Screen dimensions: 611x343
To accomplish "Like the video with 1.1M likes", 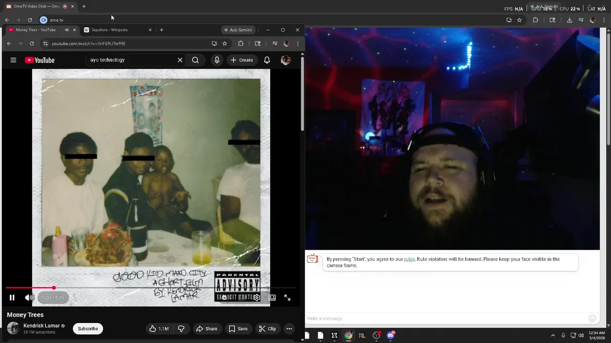I will point(159,329).
